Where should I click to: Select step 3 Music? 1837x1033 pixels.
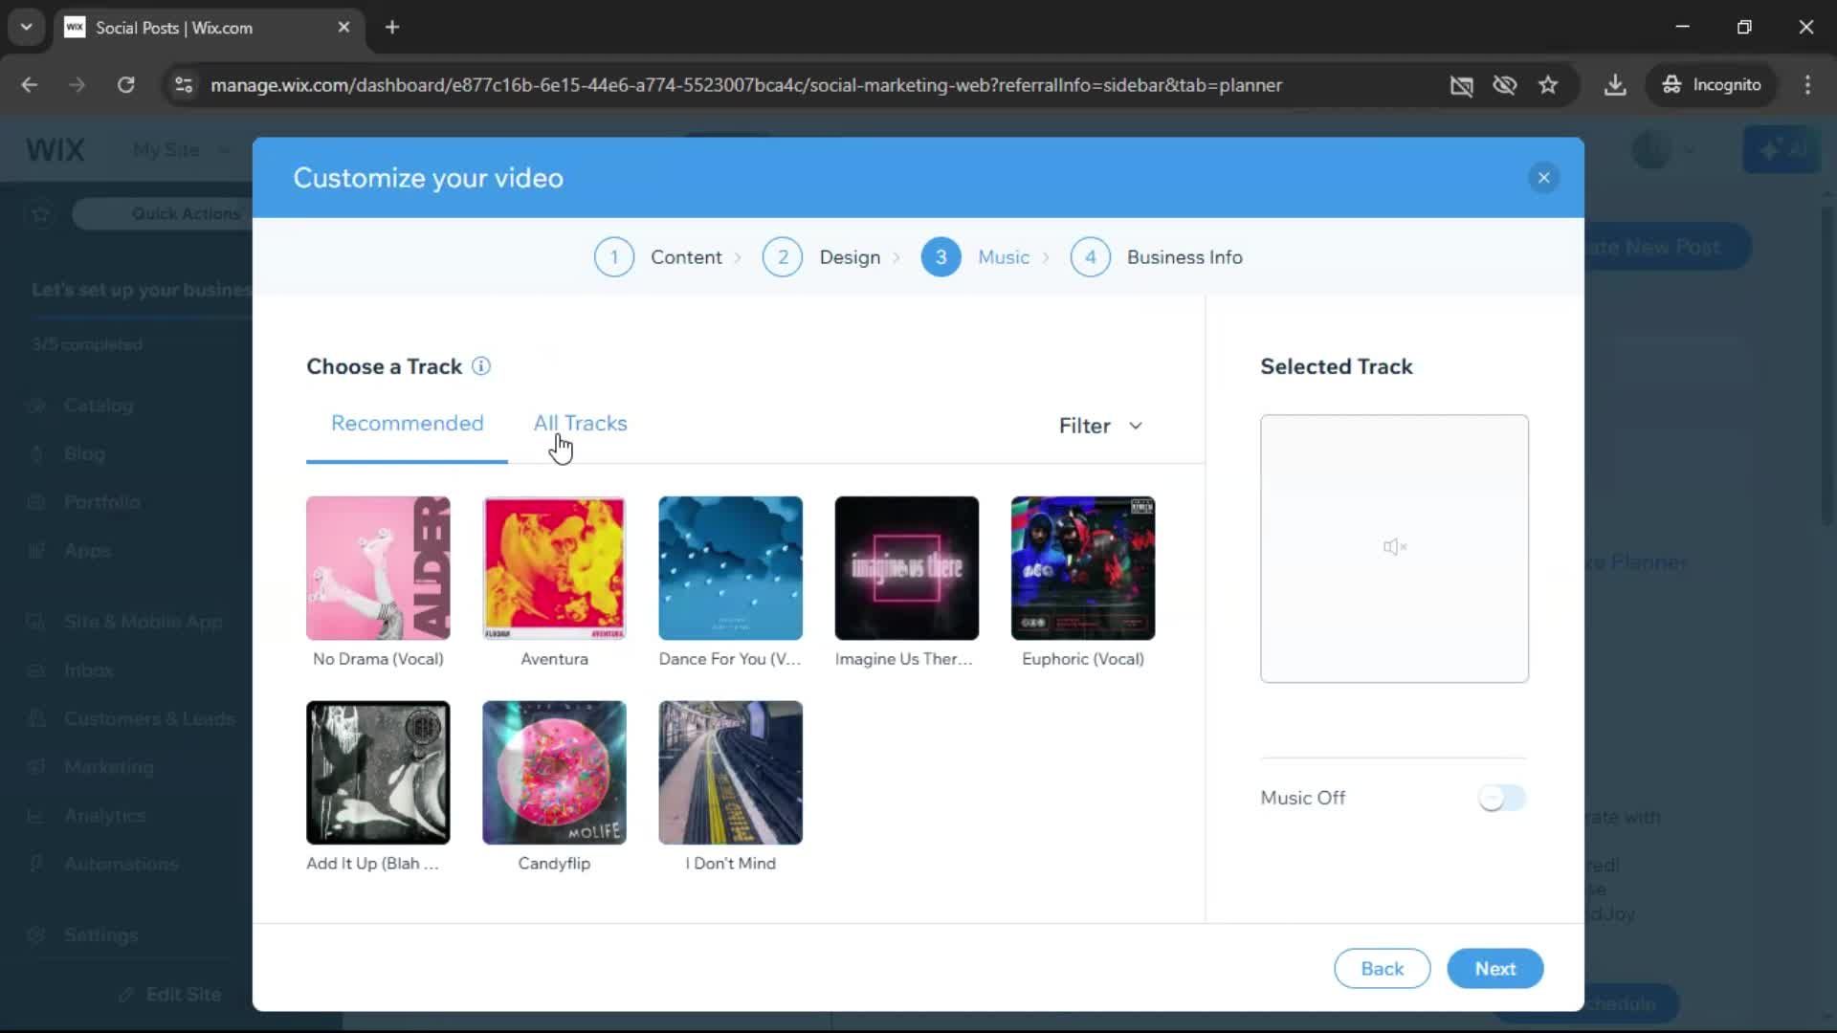[x=975, y=257]
